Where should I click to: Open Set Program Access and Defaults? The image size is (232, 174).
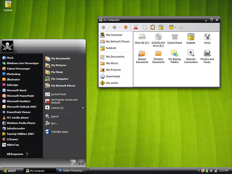pyautogui.click(x=61, y=101)
